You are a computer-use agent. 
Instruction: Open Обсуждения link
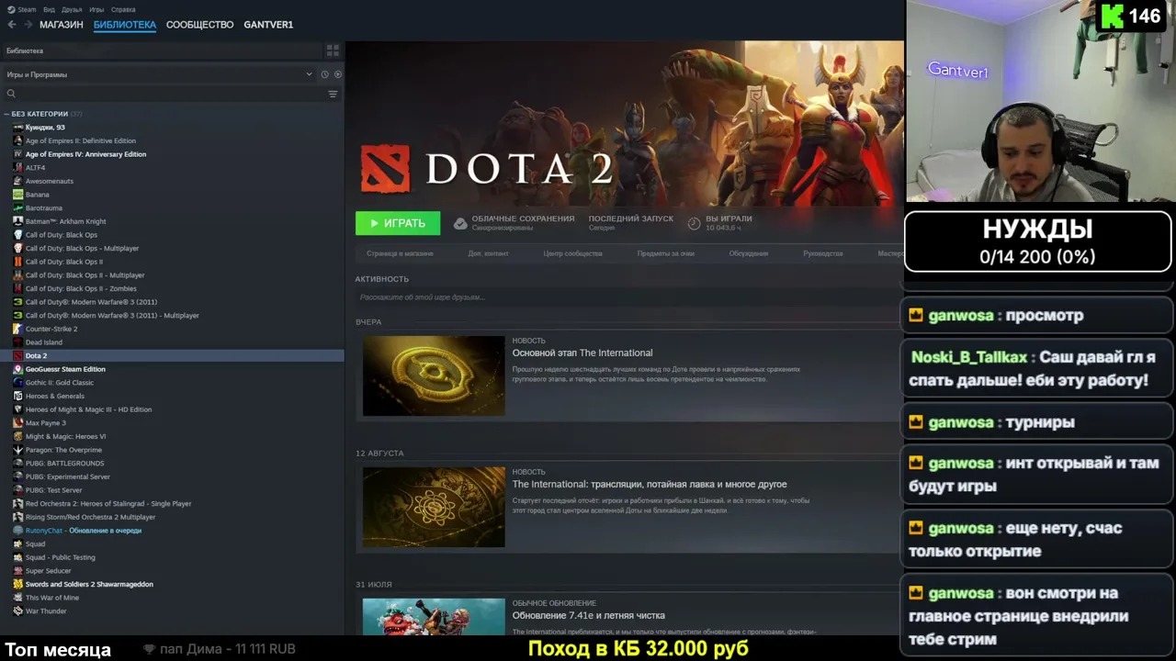[x=749, y=253]
